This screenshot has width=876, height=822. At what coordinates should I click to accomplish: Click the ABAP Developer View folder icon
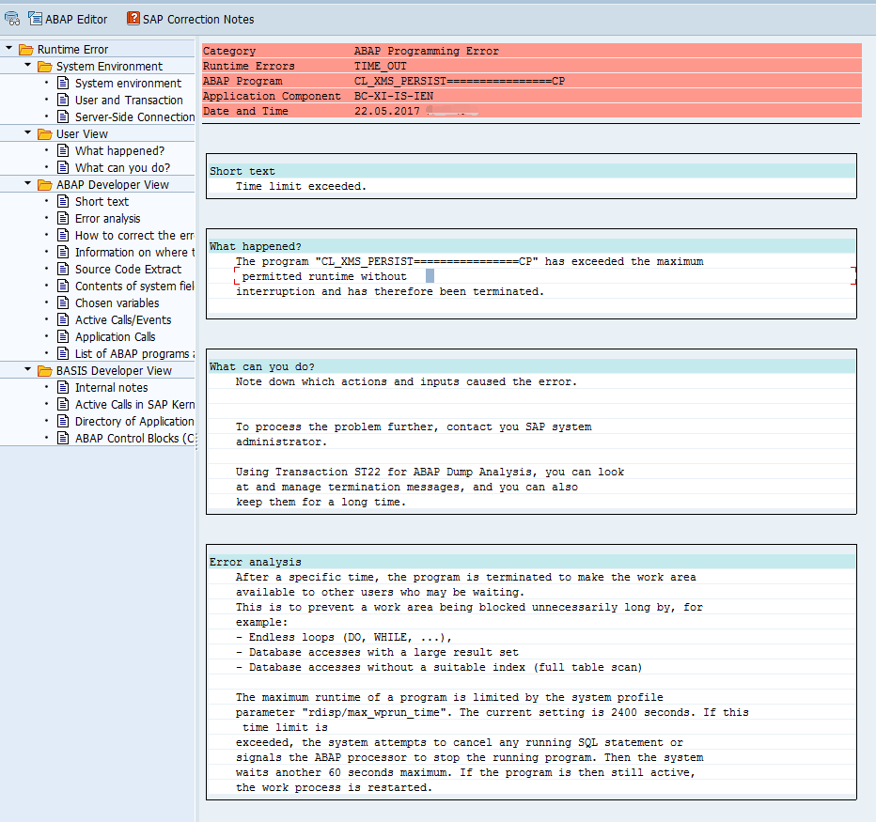click(x=45, y=185)
